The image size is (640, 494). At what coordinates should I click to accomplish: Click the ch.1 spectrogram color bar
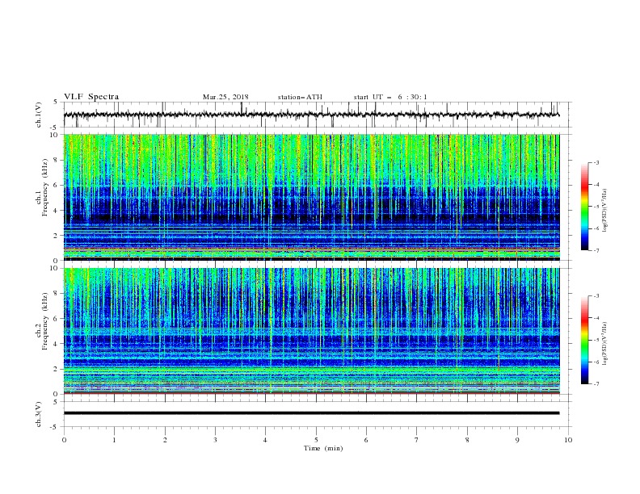click(x=585, y=207)
